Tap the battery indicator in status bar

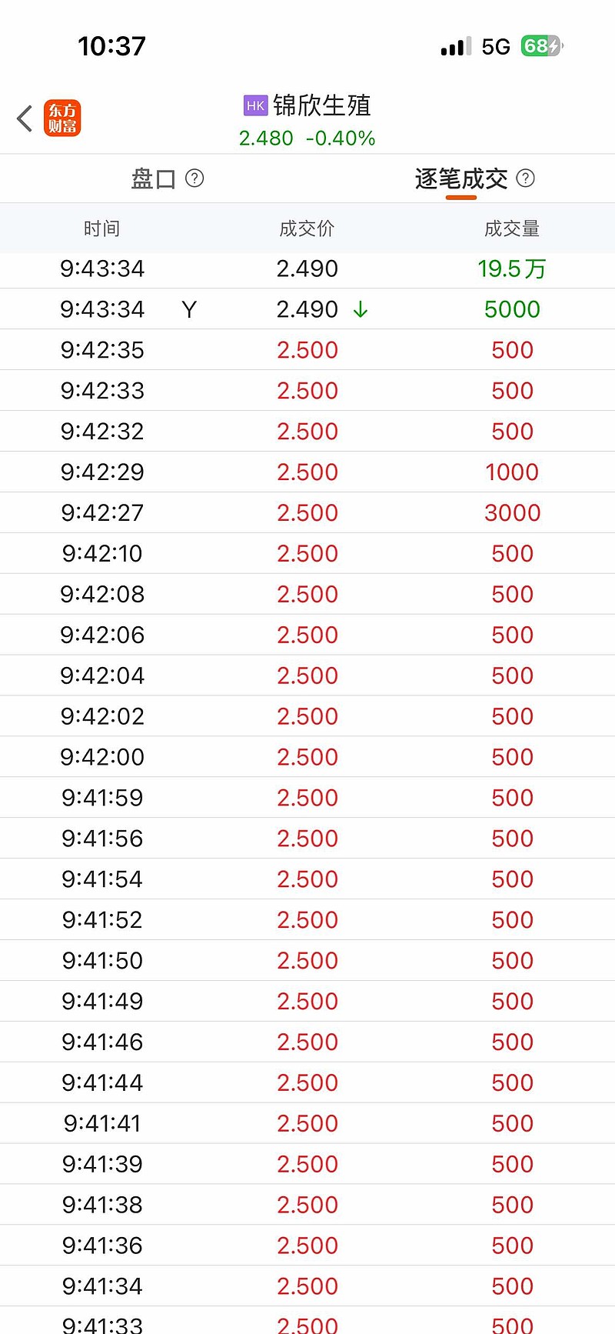point(542,46)
